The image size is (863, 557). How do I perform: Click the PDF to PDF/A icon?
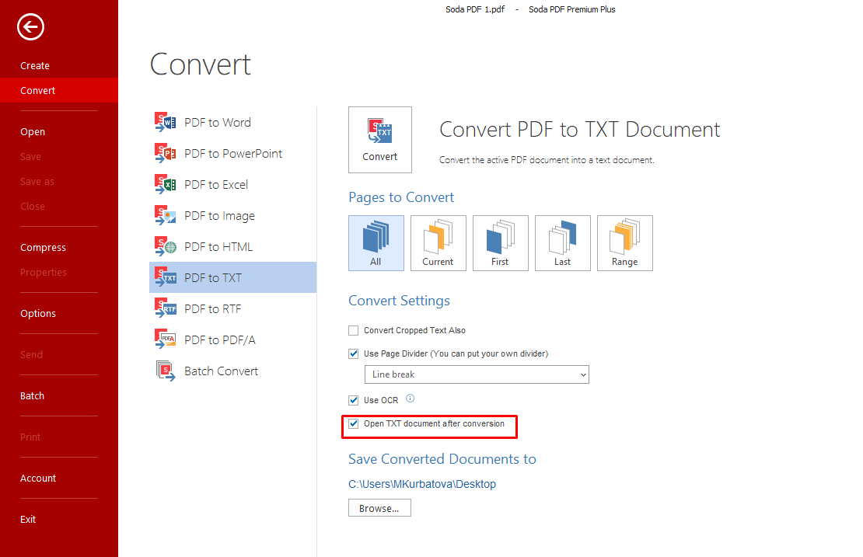(x=165, y=339)
